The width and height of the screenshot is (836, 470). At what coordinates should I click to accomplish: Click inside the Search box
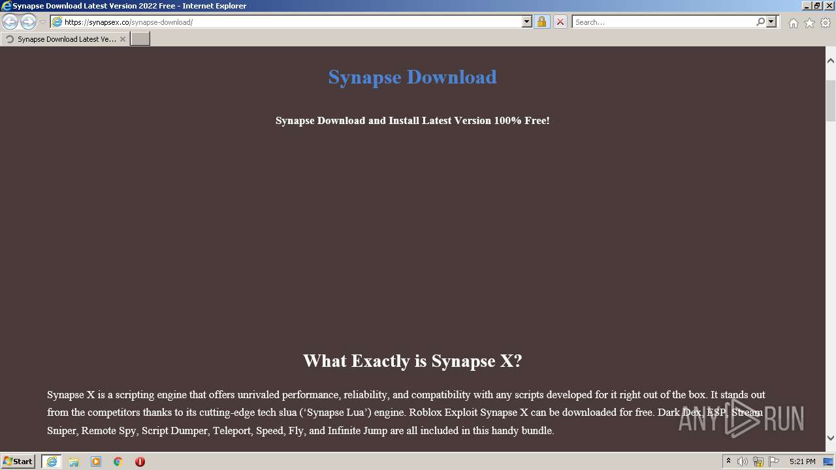click(x=663, y=22)
